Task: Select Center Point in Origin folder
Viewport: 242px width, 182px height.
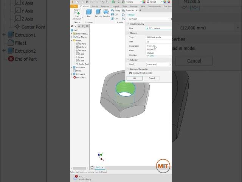Action: (82, 64)
